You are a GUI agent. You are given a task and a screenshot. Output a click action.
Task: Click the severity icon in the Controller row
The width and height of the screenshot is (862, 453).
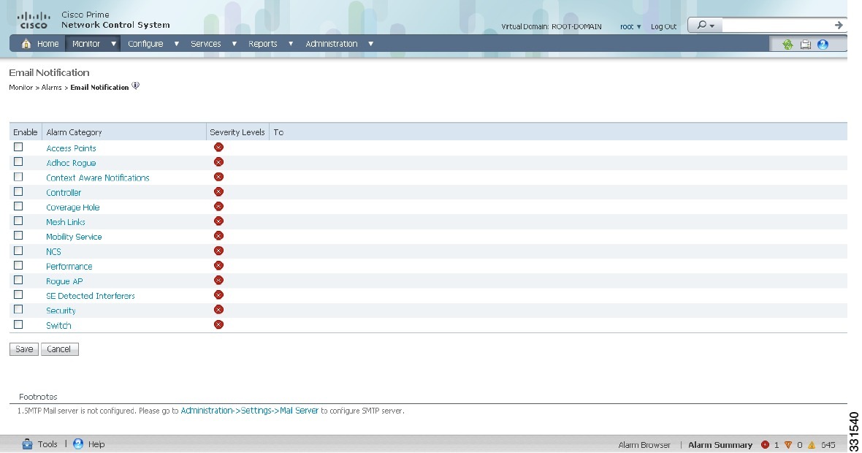coord(219,192)
